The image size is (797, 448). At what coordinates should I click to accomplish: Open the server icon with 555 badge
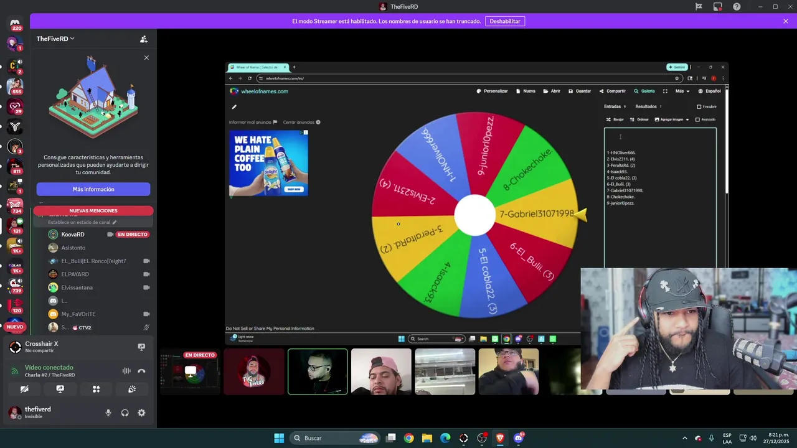click(15, 85)
